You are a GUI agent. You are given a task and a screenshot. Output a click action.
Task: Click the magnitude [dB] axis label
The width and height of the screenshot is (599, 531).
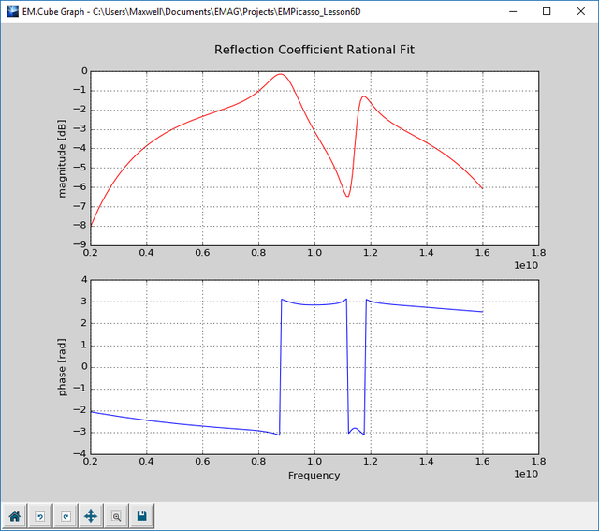click(x=63, y=156)
